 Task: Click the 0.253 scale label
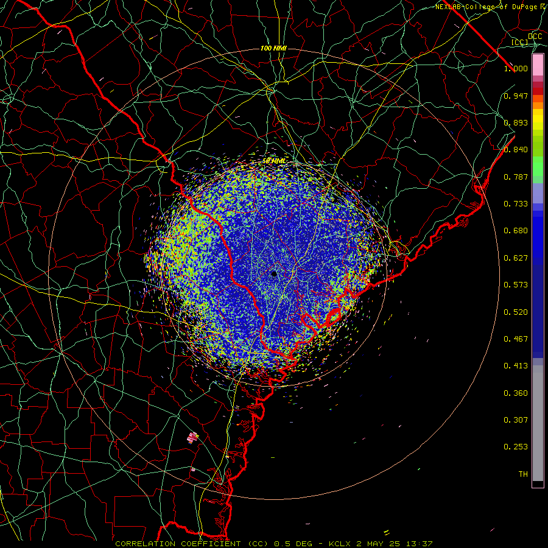(516, 447)
